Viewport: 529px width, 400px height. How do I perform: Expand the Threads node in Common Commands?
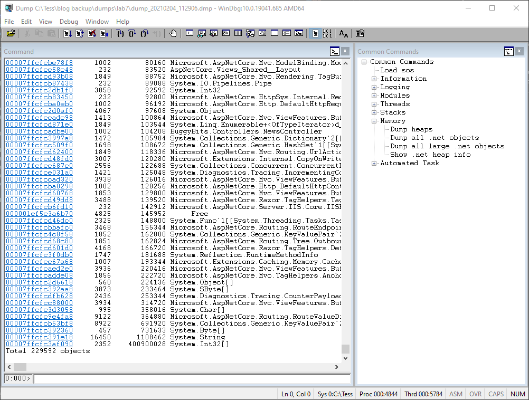coord(374,104)
